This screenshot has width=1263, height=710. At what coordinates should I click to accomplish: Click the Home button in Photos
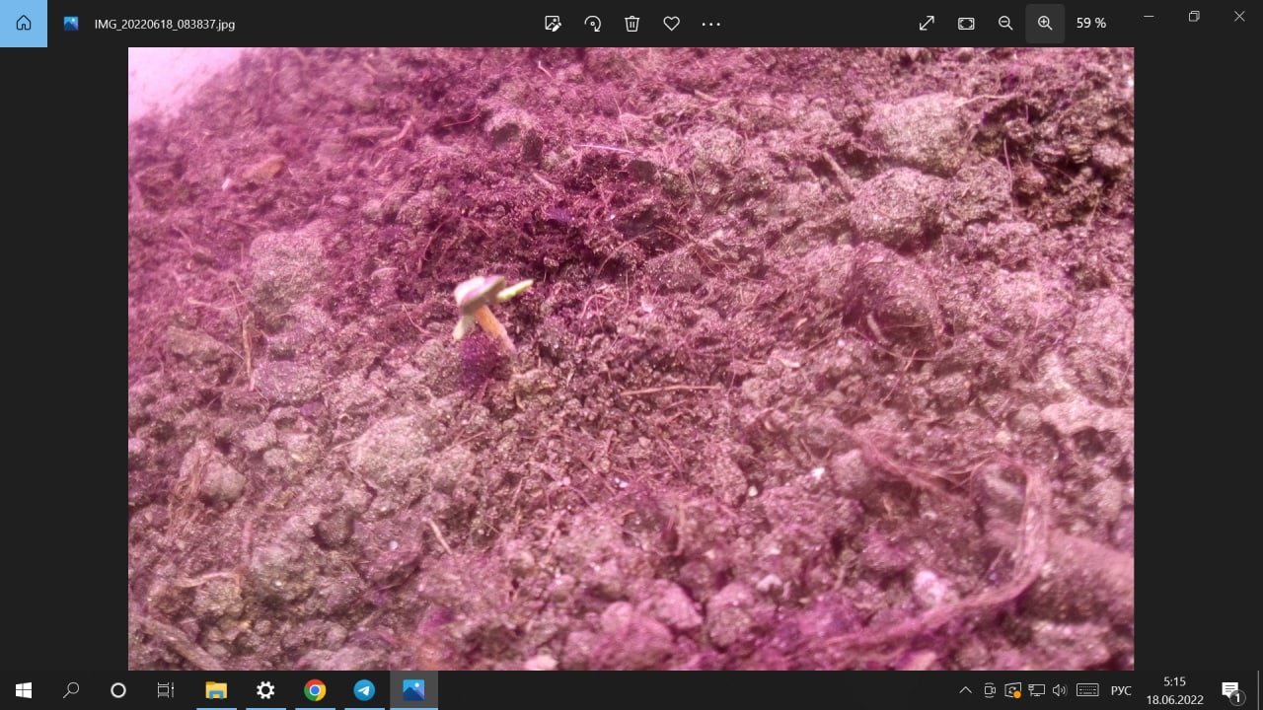[24, 24]
